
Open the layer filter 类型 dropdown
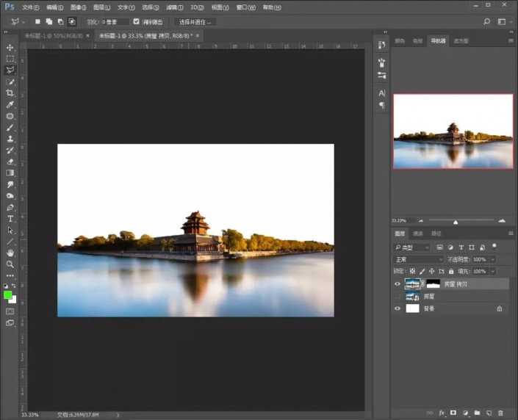click(x=412, y=247)
